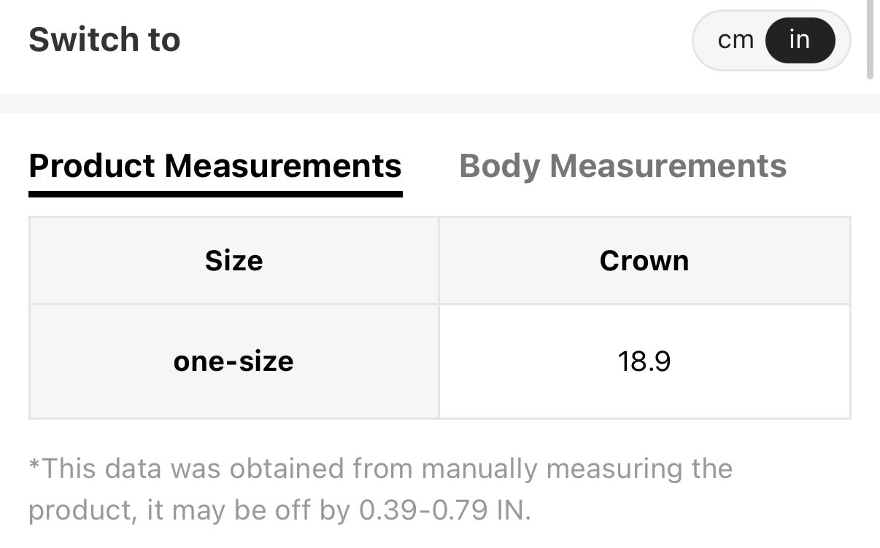Click the Size column header
Viewport: 880px width, 548px height.
point(233,261)
